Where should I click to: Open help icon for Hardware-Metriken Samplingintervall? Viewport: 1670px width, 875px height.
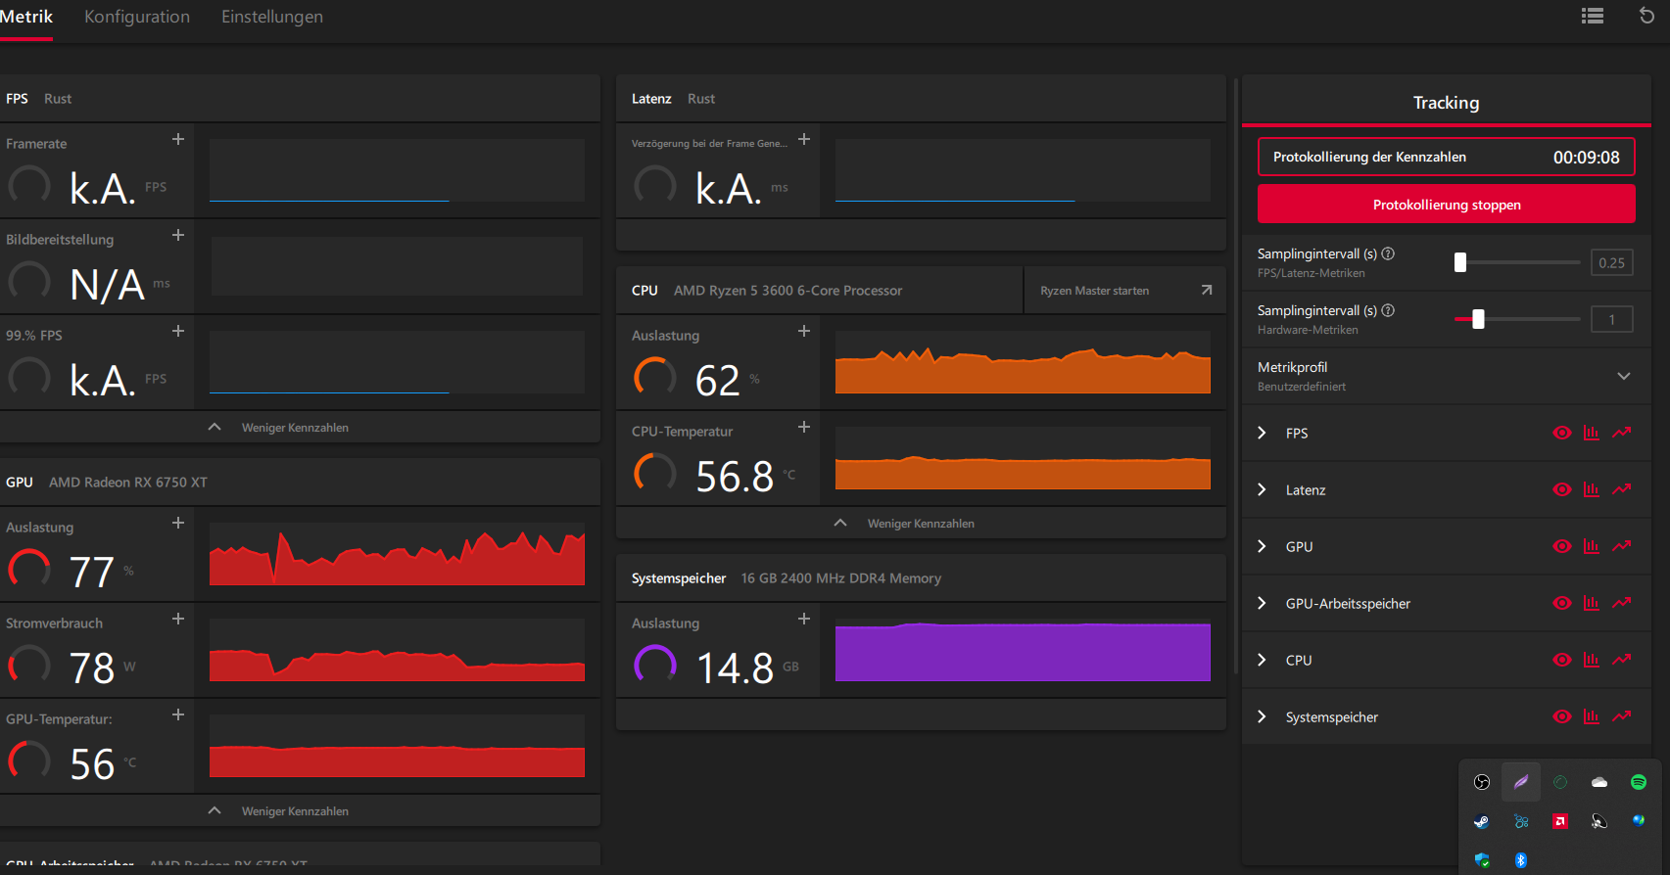pyautogui.click(x=1388, y=310)
